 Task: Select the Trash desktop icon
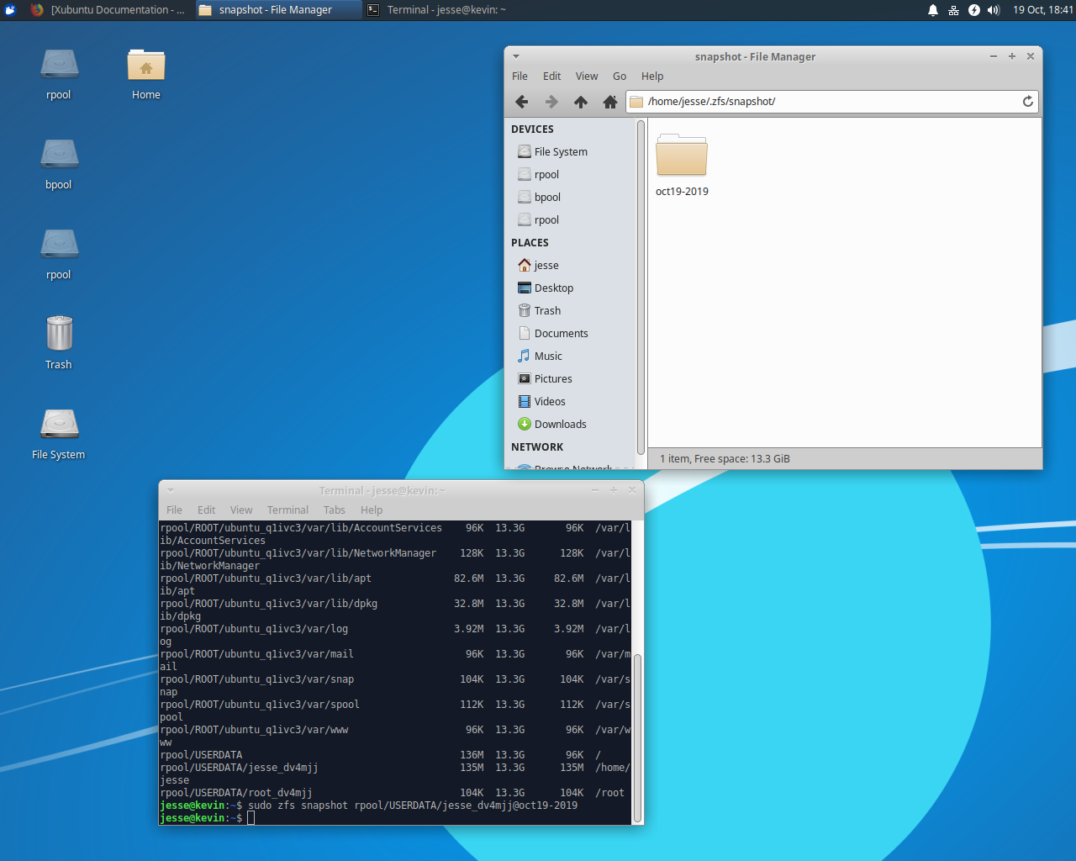tap(59, 333)
